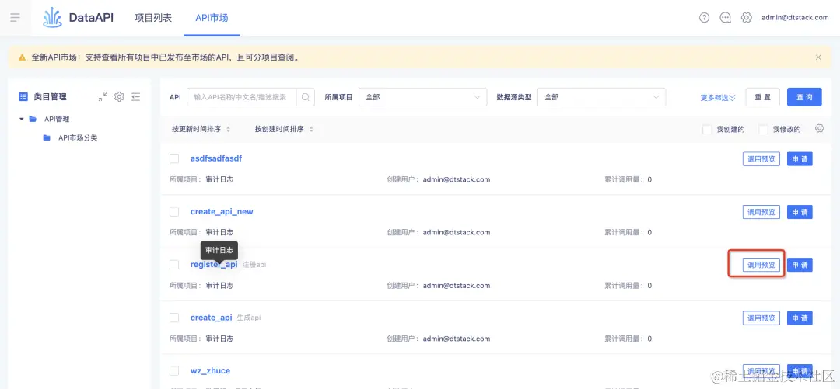The height and width of the screenshot is (389, 840).
Task: Click the 类目管理 panel title
Action: point(50,97)
